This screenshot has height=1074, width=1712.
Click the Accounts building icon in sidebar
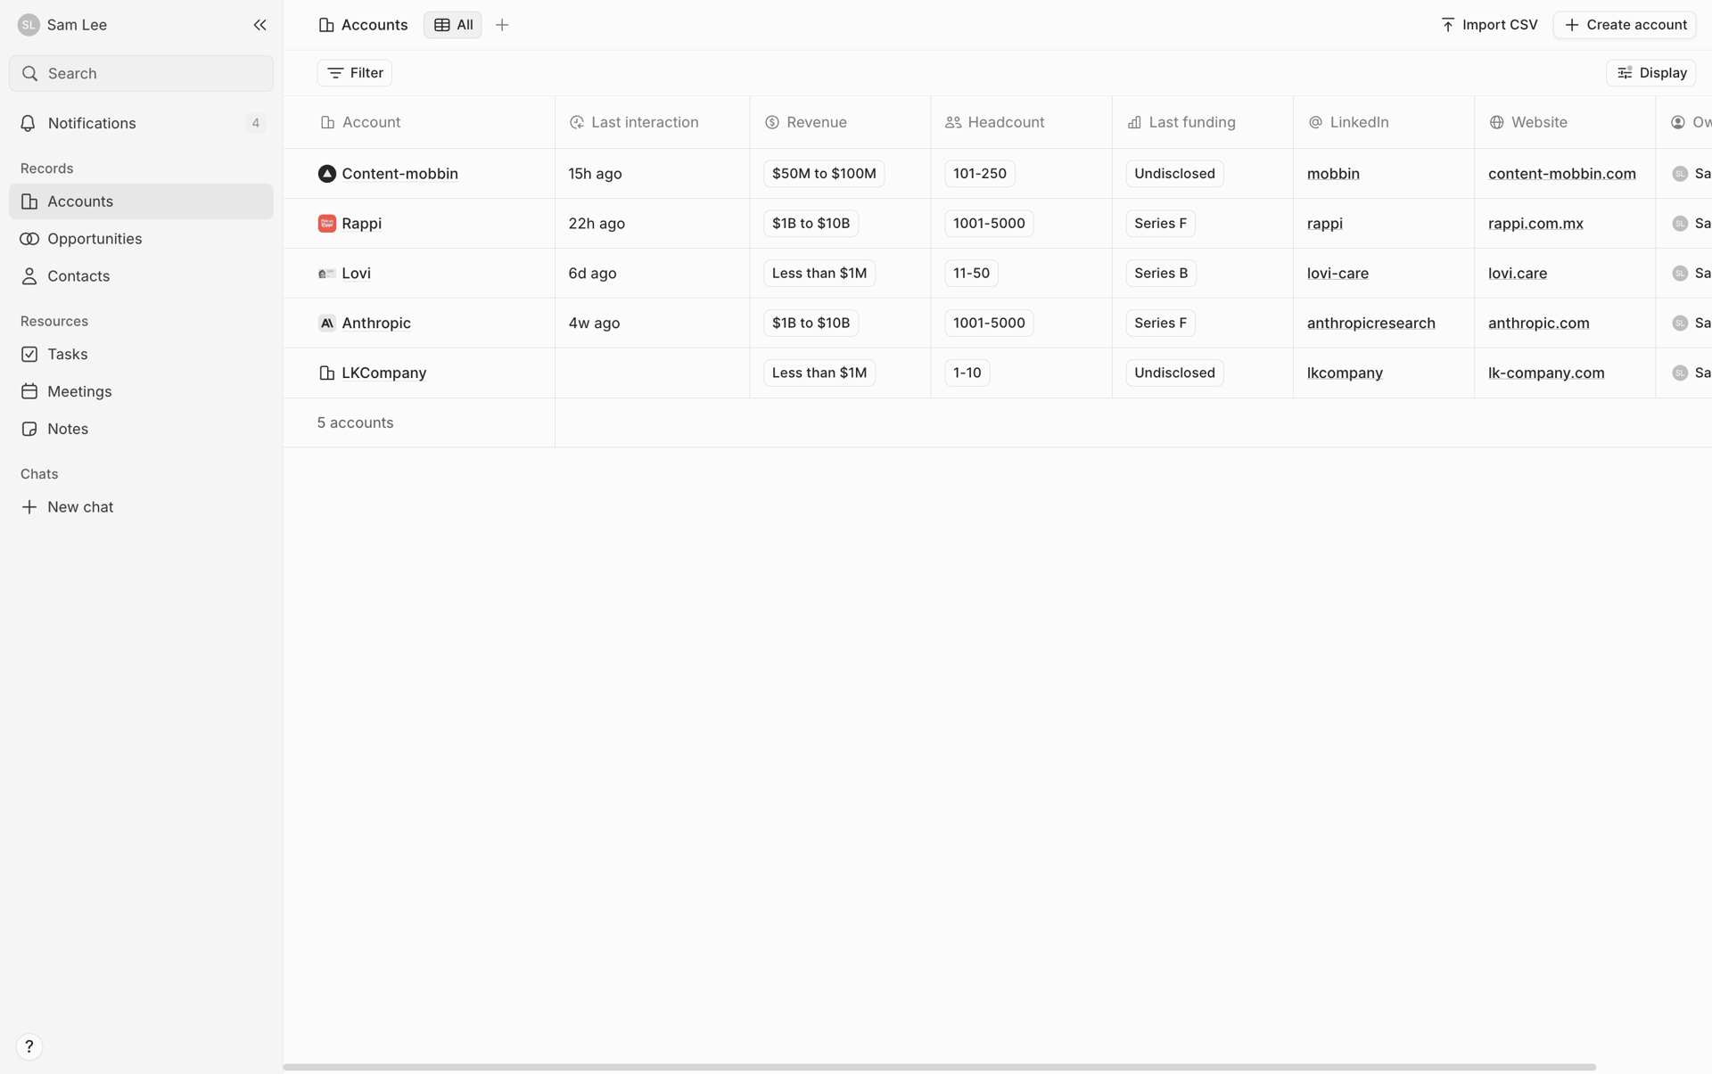(x=29, y=201)
